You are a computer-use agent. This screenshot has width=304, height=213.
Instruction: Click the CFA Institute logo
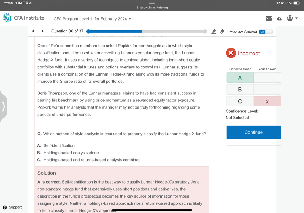pos(24,18)
